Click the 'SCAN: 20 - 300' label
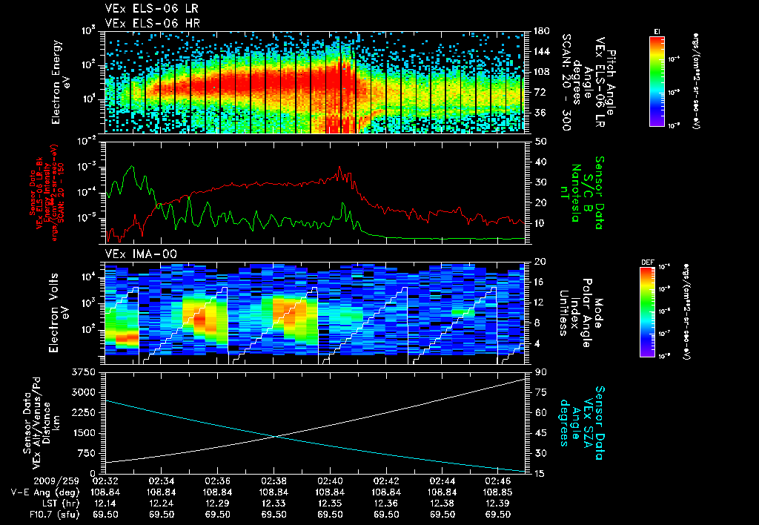Screen dimensions: 759x525 tap(566, 82)
